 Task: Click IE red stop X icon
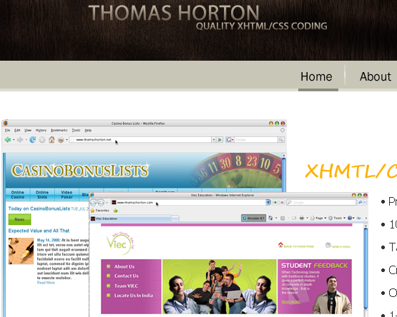click(x=282, y=202)
